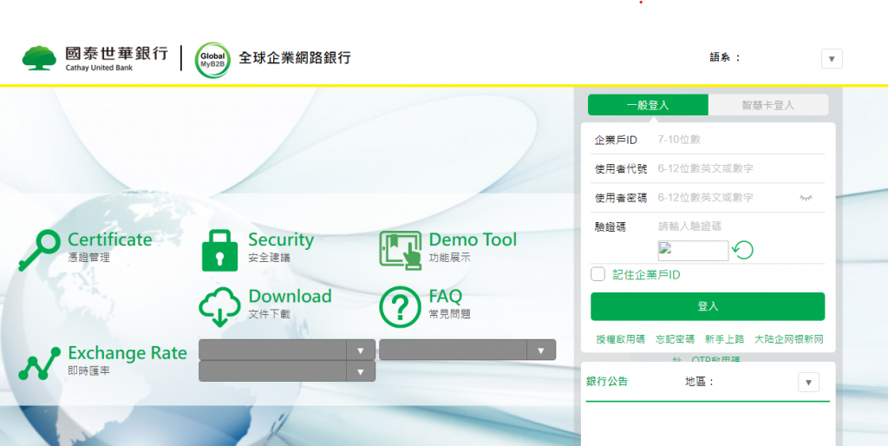Click the Download heading text
This screenshot has height=446, width=888.
click(290, 297)
